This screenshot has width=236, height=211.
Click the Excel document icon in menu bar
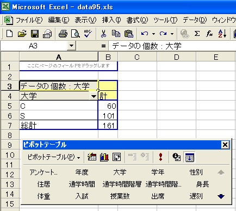(x=8, y=20)
